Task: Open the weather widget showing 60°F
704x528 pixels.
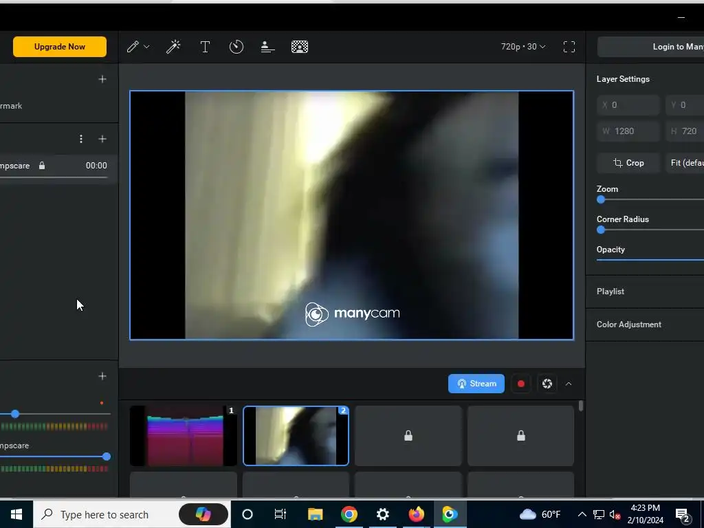Action: point(540,514)
